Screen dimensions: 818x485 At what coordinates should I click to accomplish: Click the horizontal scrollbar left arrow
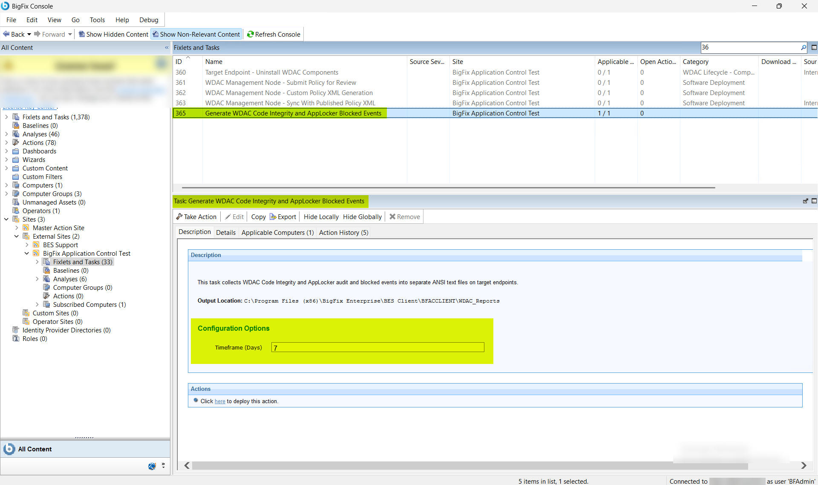[187, 465]
